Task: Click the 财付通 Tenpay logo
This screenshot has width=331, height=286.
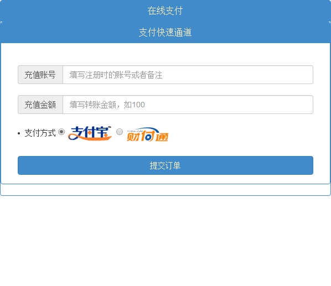Action: (148, 134)
